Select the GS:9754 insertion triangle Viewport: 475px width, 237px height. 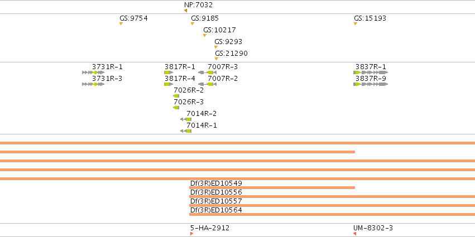click(121, 23)
